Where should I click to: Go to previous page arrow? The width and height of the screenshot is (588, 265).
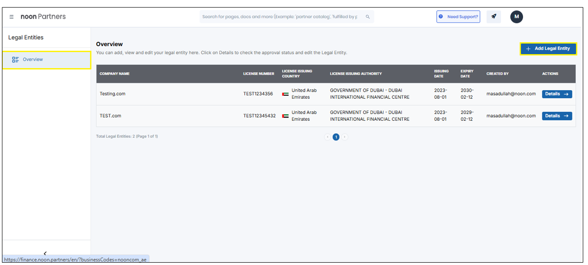(328, 137)
